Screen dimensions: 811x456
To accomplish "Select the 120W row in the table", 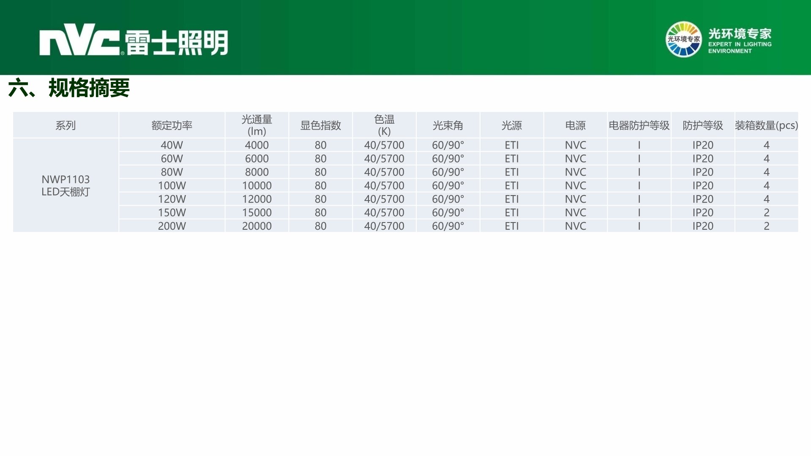I will point(172,199).
